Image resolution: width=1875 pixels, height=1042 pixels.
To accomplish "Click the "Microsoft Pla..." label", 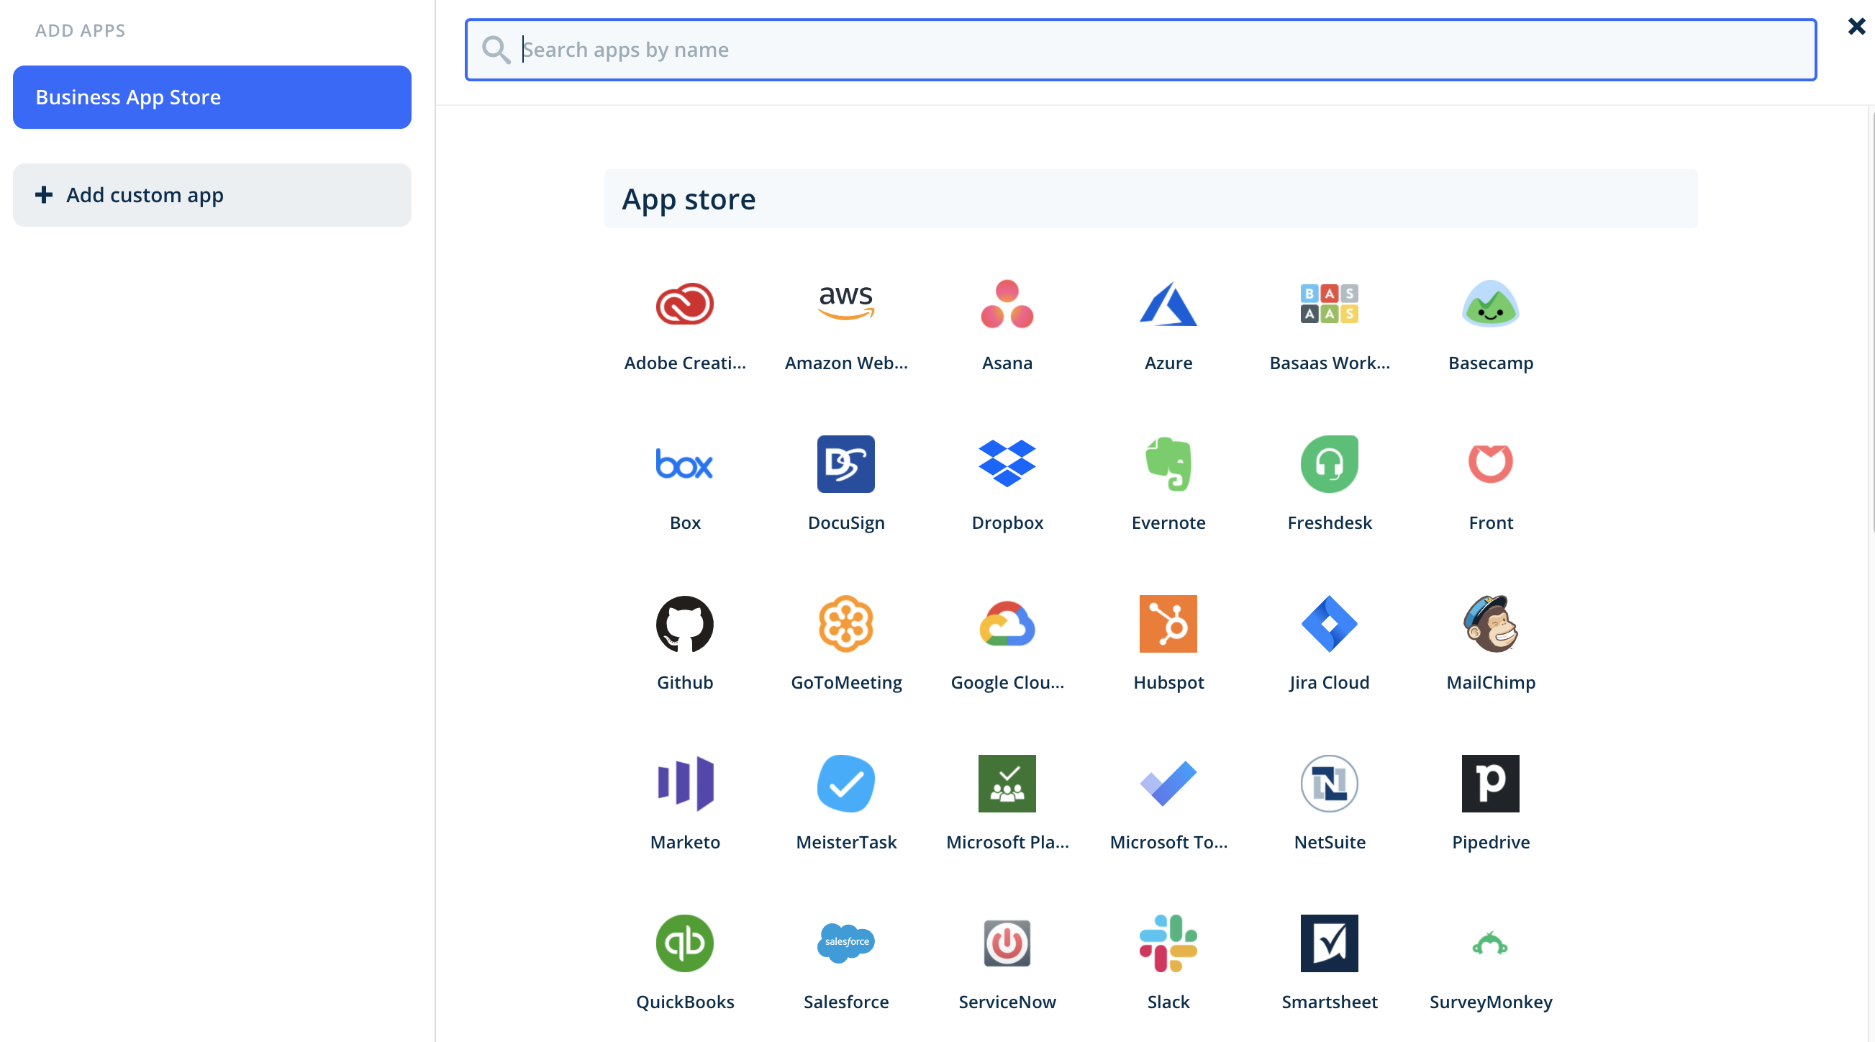I will point(1007,842).
